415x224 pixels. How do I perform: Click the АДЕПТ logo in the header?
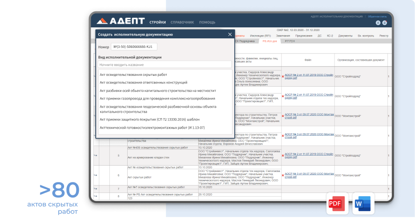tap(121, 21)
